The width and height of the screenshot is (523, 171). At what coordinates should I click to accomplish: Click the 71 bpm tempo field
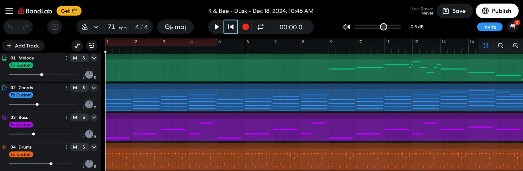coord(117,27)
